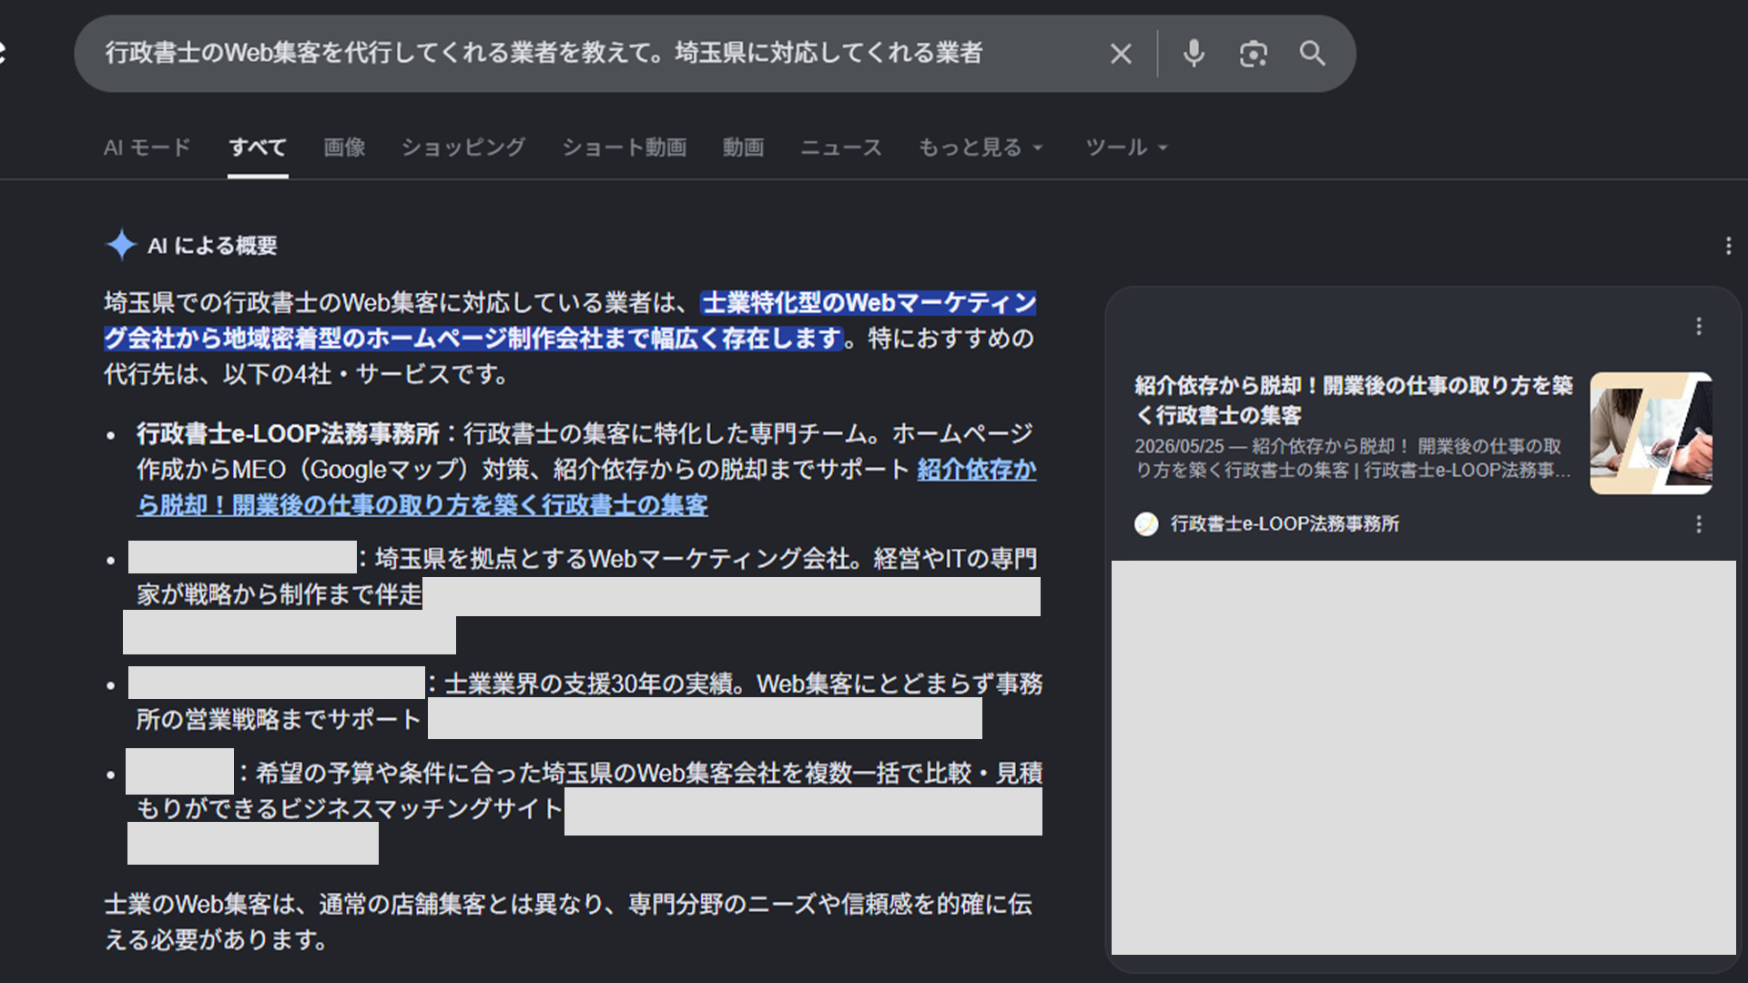Switch to ショート動画 tab
This screenshot has width=1748, height=983.
tap(625, 147)
